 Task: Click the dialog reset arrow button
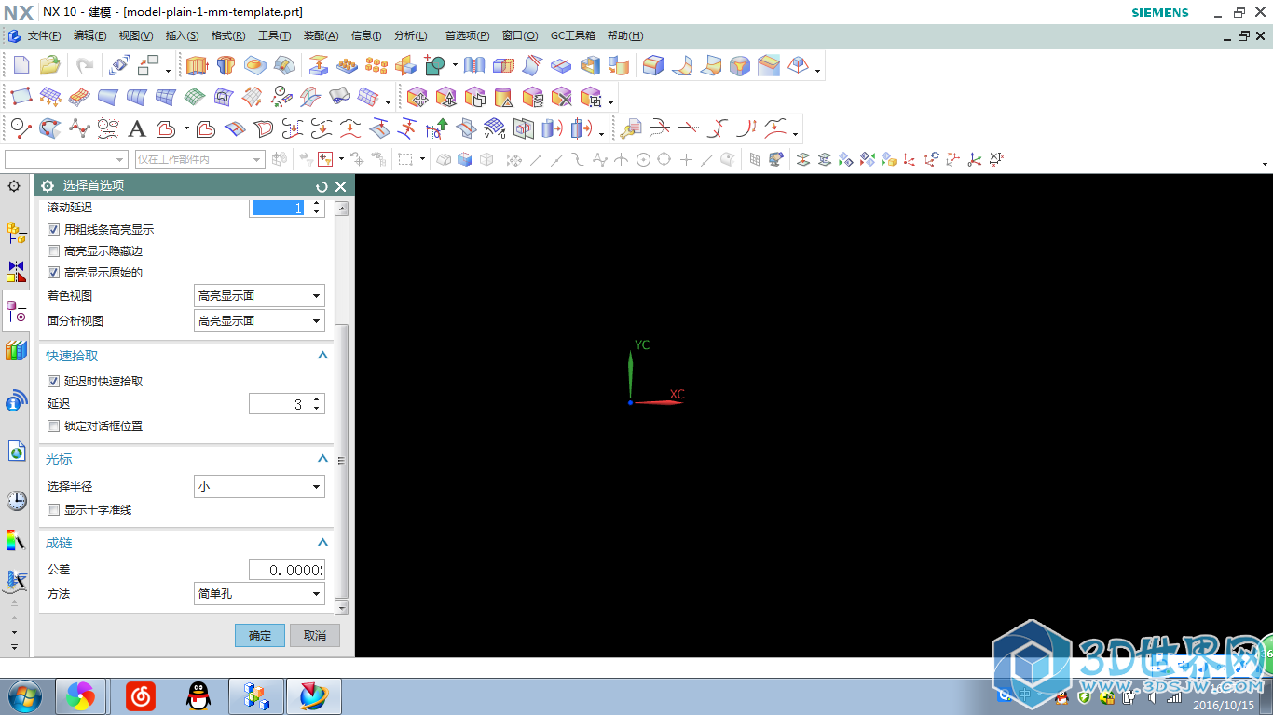[322, 186]
